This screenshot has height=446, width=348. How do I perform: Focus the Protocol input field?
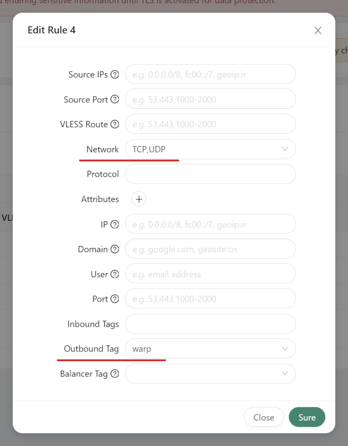click(210, 174)
